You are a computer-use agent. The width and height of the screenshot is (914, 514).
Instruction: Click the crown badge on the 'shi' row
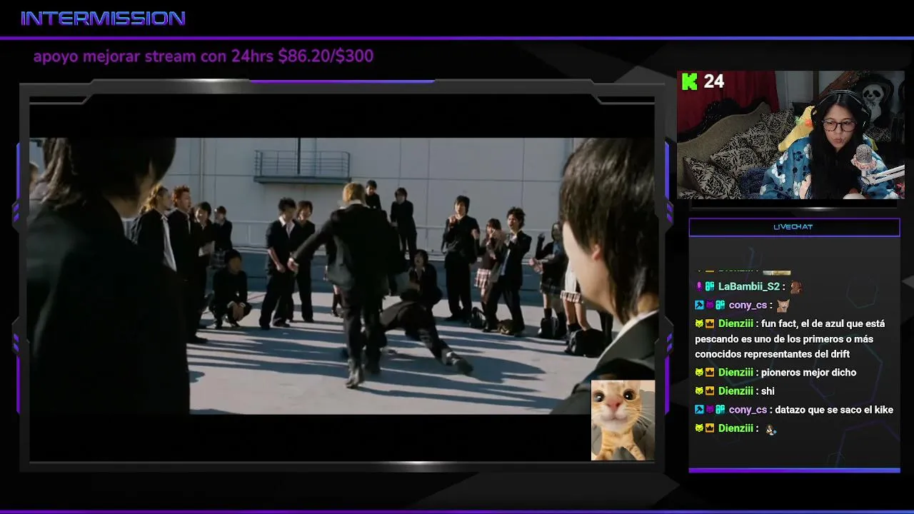[710, 390]
